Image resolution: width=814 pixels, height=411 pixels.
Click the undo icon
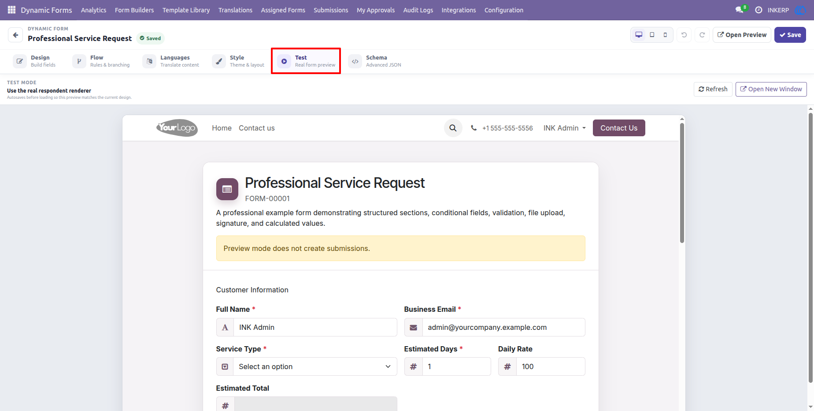(x=684, y=35)
